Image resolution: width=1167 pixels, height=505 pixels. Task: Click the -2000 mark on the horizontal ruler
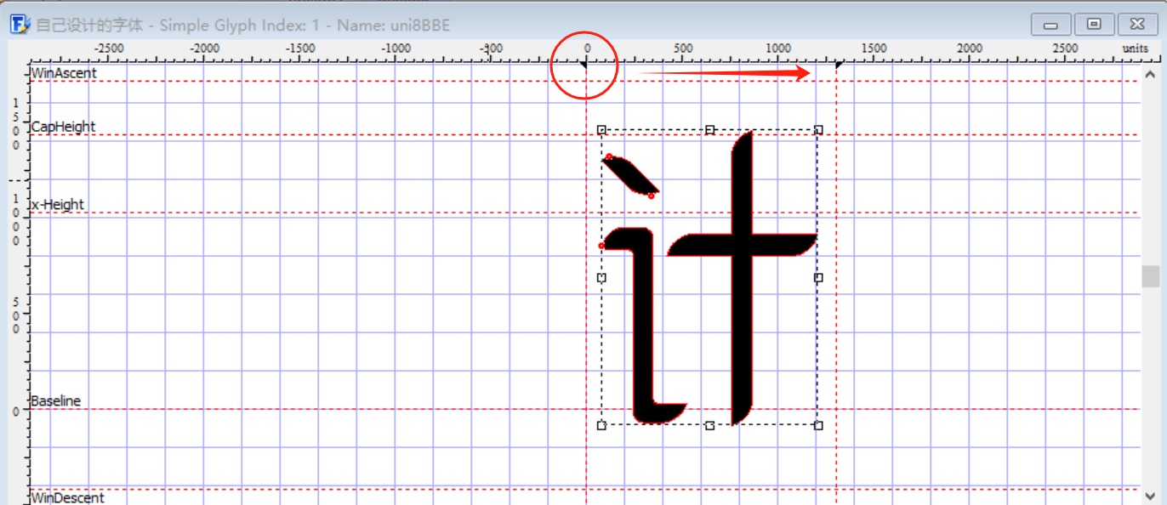(205, 48)
